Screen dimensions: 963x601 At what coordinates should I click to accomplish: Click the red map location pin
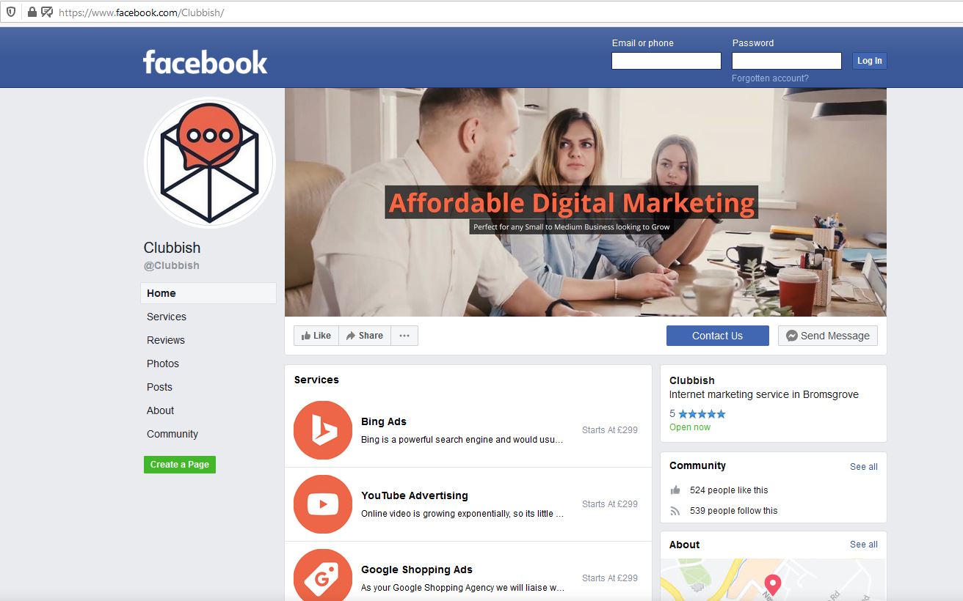(772, 584)
